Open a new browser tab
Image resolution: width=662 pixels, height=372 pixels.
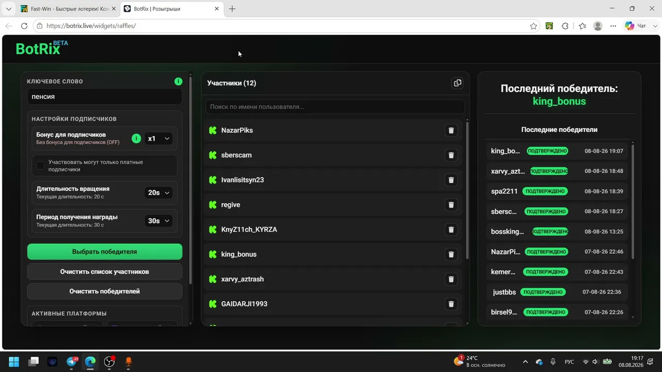click(232, 9)
